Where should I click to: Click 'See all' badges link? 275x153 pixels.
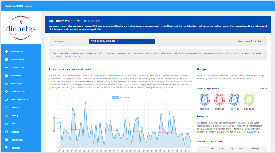click(x=263, y=89)
